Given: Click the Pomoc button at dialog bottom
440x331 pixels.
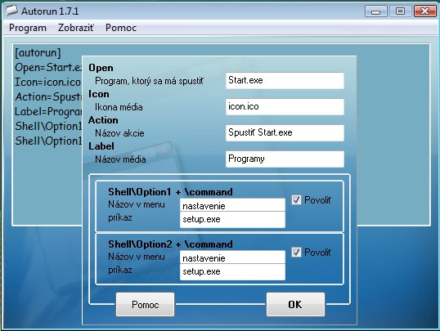Looking at the screenshot, I should tap(145, 305).
